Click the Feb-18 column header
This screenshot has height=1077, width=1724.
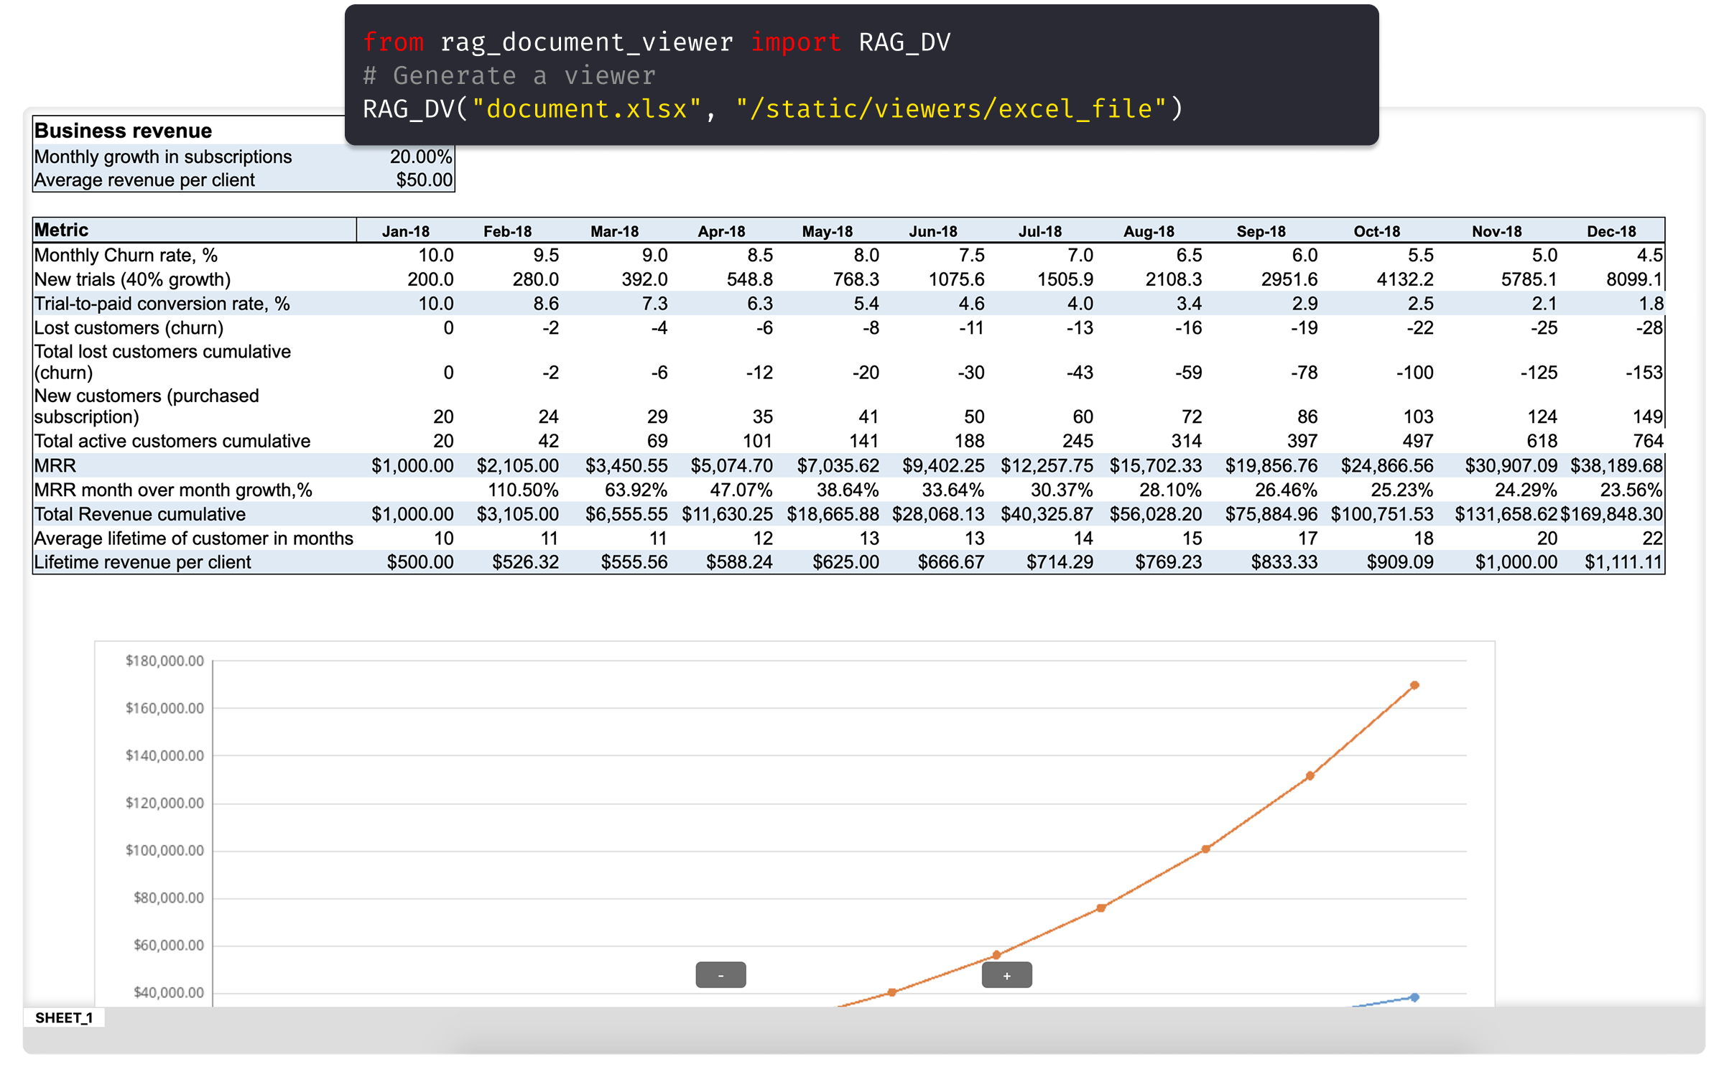pyautogui.click(x=507, y=231)
